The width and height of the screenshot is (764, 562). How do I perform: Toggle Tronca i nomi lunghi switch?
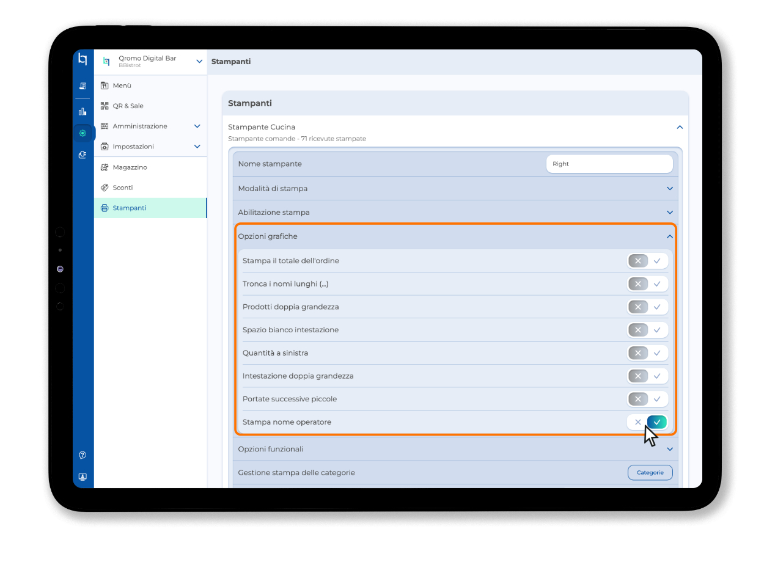tap(647, 284)
